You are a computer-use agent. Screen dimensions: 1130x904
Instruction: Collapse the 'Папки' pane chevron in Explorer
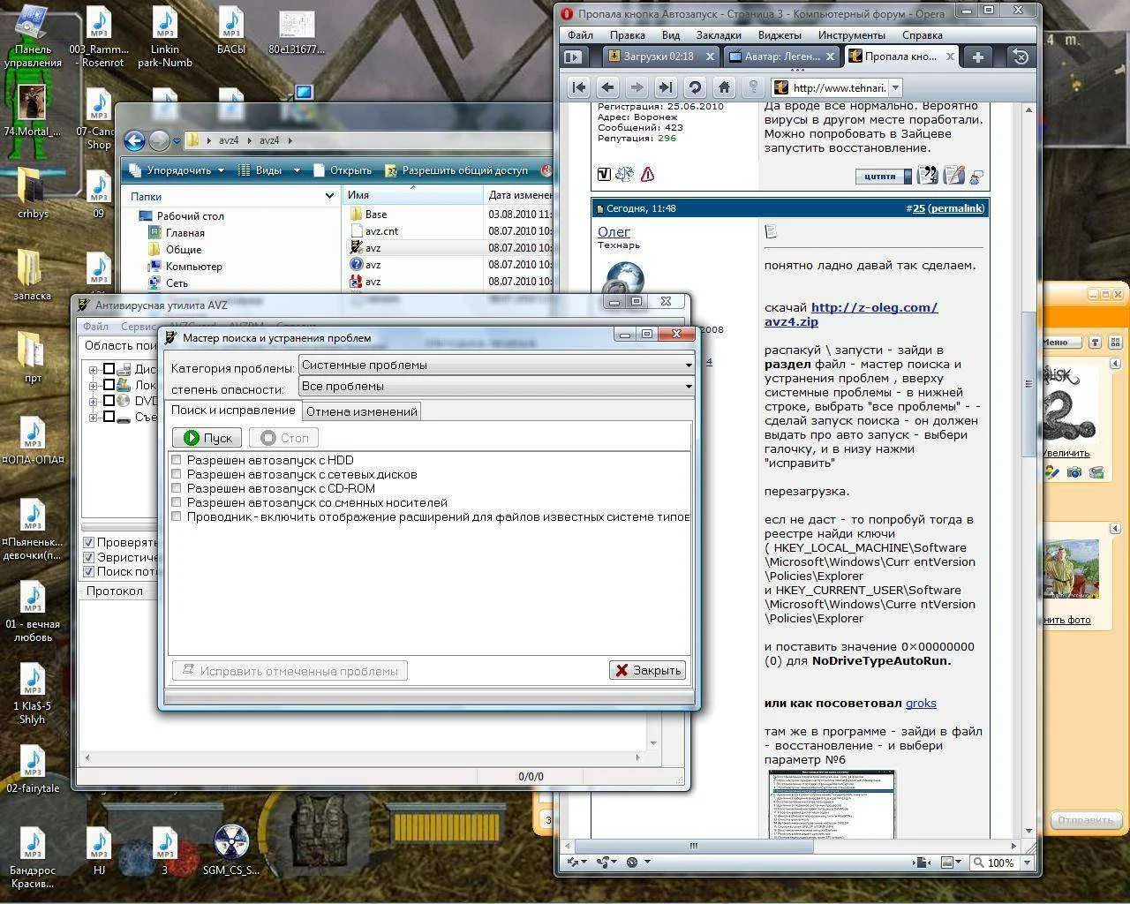click(329, 196)
